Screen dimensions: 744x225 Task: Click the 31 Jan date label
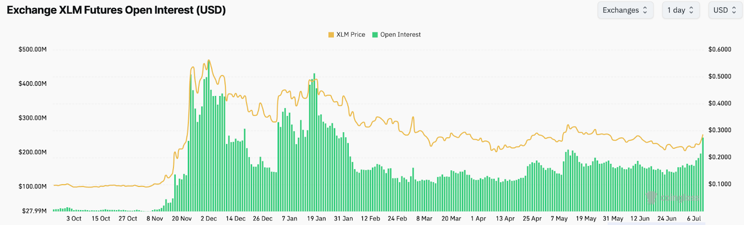click(344, 219)
